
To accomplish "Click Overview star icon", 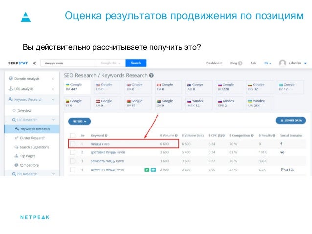I will point(14,110).
